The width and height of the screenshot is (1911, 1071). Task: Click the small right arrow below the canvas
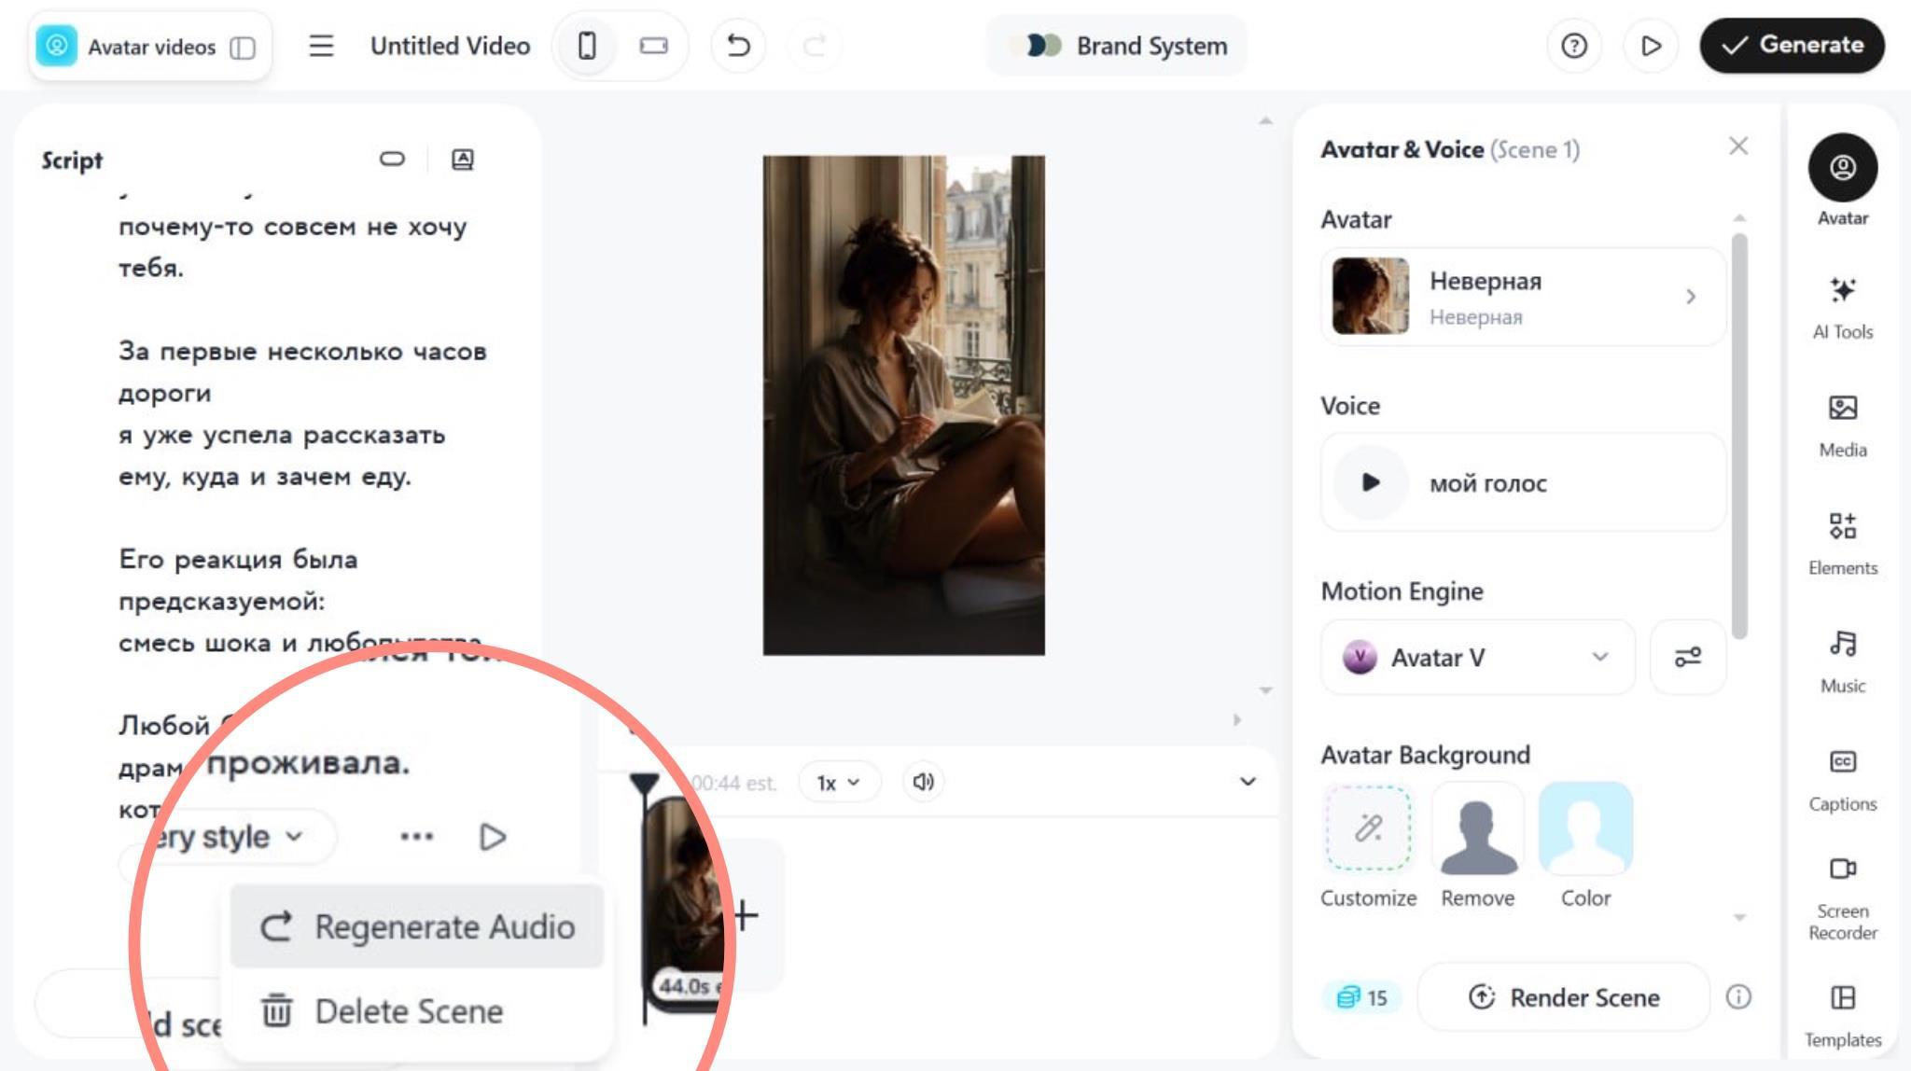tap(1237, 720)
